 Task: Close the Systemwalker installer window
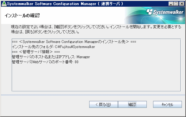tap(182, 4)
